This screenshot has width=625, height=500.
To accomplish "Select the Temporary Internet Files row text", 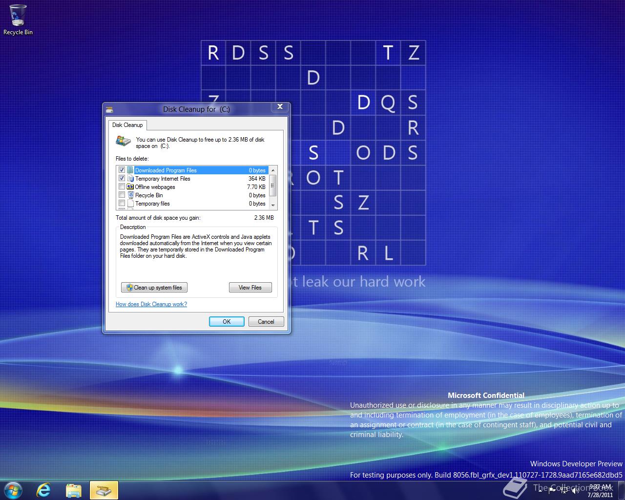I will click(163, 179).
